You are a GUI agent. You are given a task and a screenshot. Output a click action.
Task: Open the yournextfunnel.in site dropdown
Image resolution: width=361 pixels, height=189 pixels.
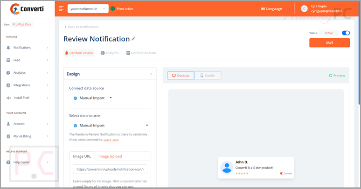click(88, 9)
